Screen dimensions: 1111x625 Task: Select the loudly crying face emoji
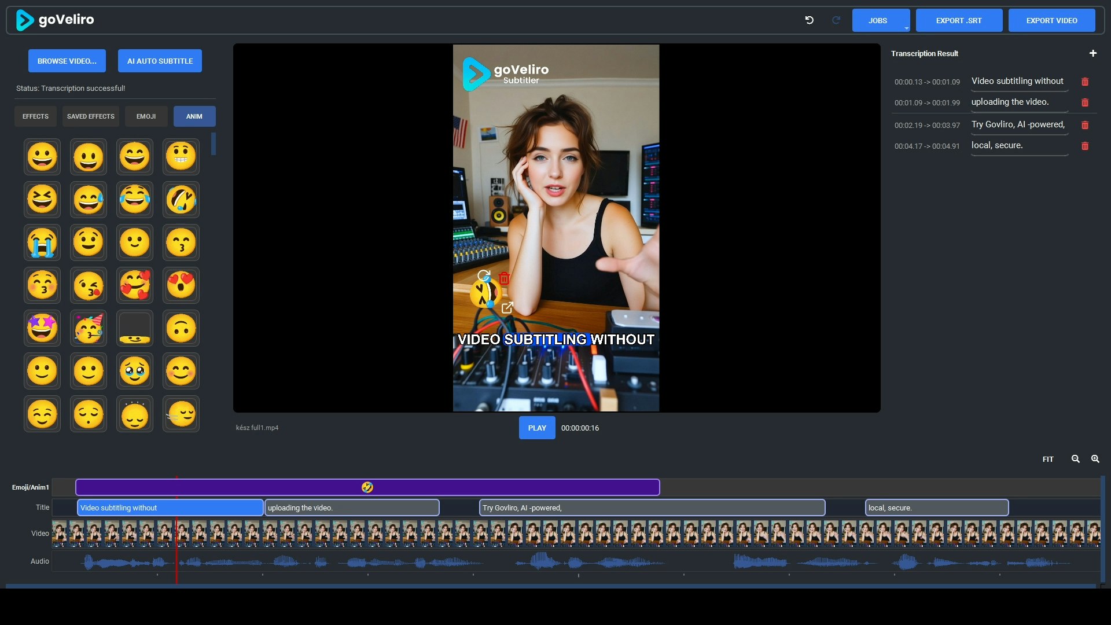pyautogui.click(x=42, y=242)
